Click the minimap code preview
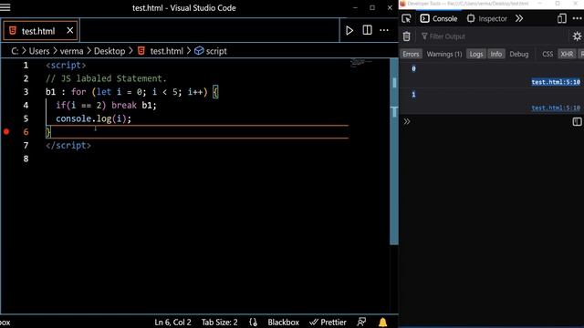This screenshot has width=584, height=328. tap(360, 63)
